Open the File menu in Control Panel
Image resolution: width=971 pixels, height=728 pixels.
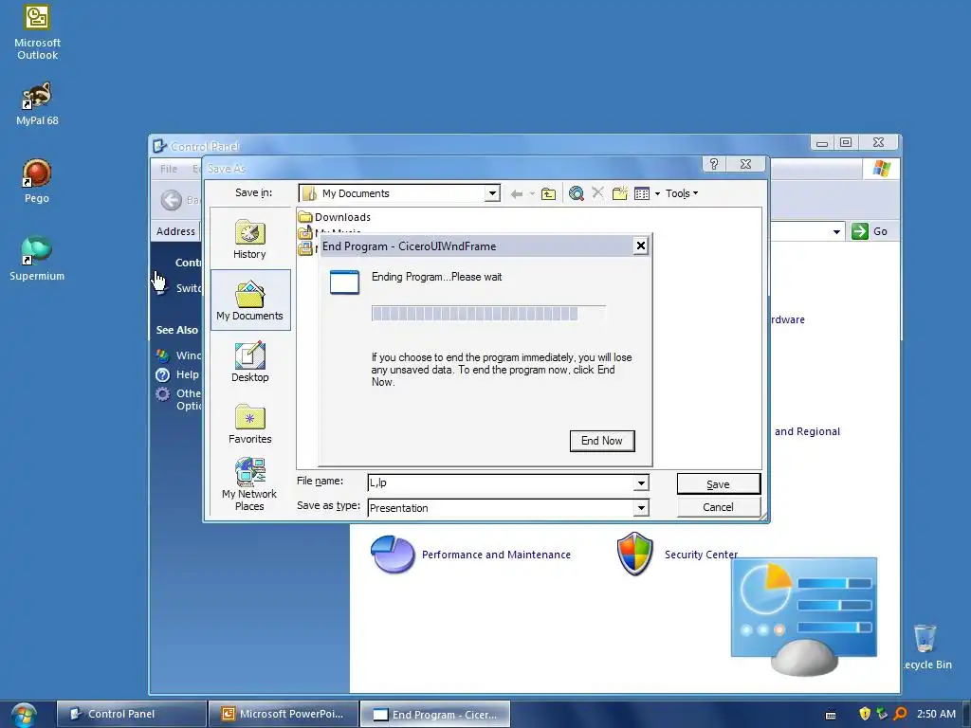coord(169,169)
